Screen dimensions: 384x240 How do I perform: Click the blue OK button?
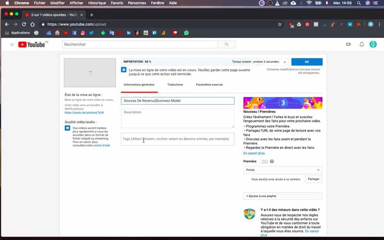(307, 62)
